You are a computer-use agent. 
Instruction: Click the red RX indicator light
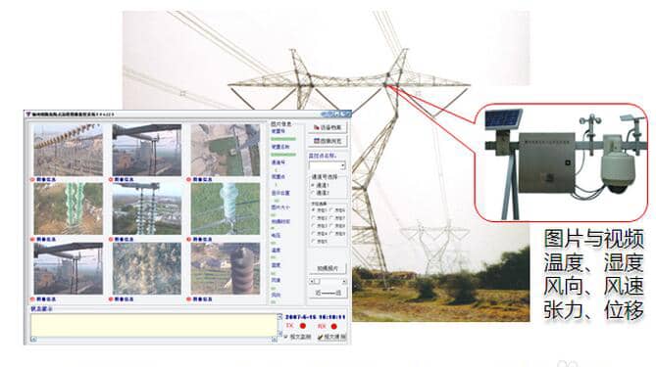[x=333, y=326]
